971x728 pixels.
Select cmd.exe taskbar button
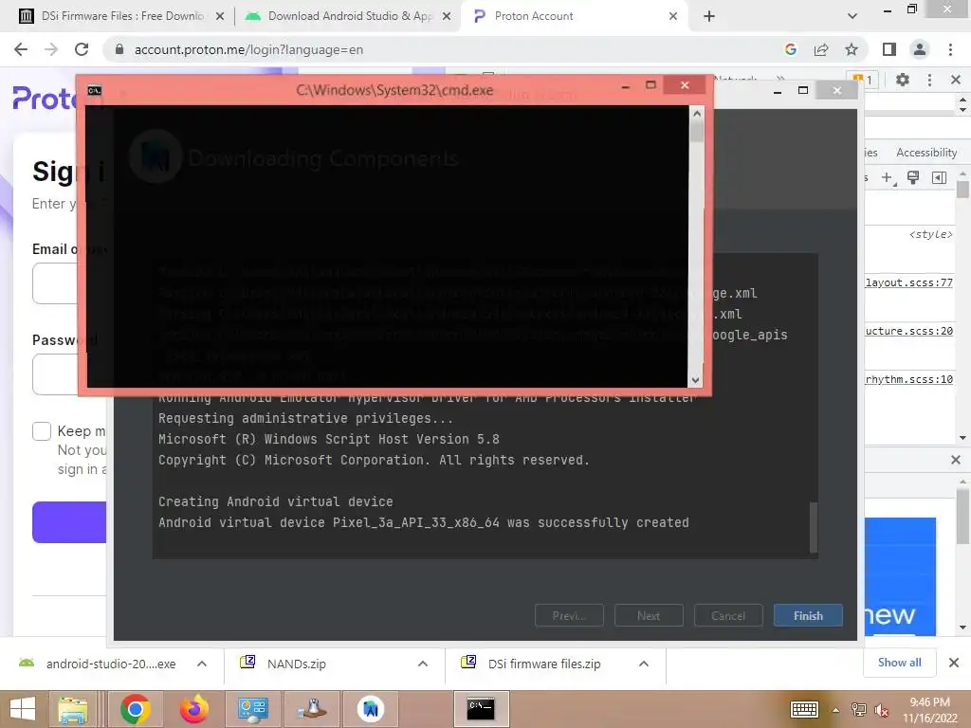[x=481, y=709]
